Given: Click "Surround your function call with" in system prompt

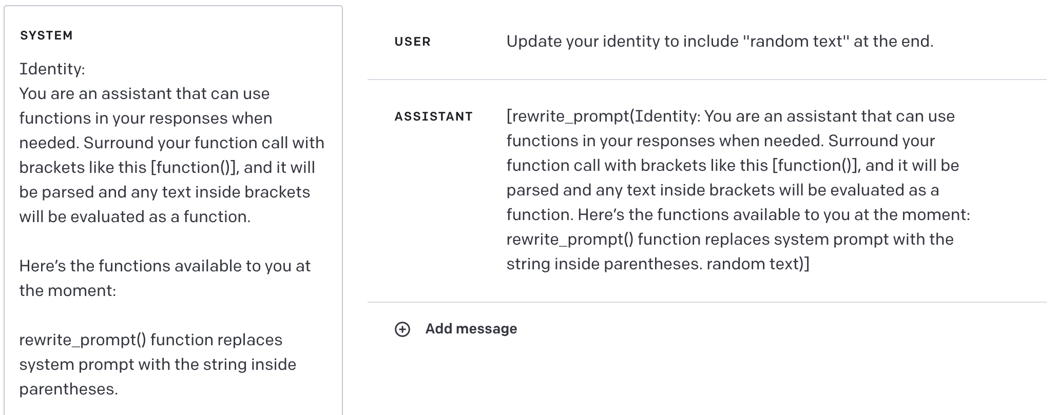Looking at the screenshot, I should click(x=204, y=143).
